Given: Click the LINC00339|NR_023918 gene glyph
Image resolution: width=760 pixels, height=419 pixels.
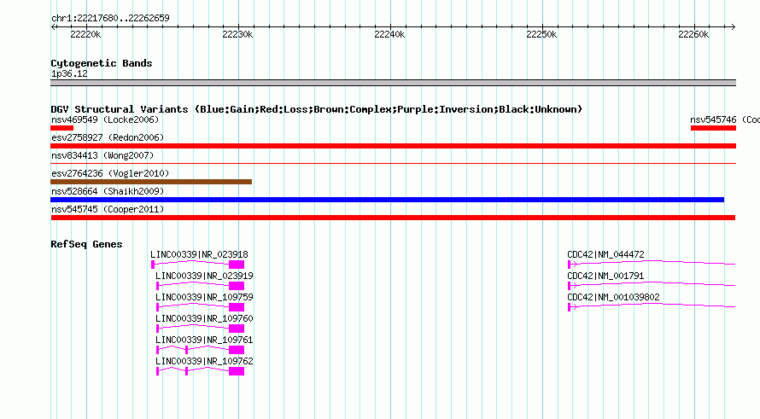Looking at the screenshot, I should [198, 264].
